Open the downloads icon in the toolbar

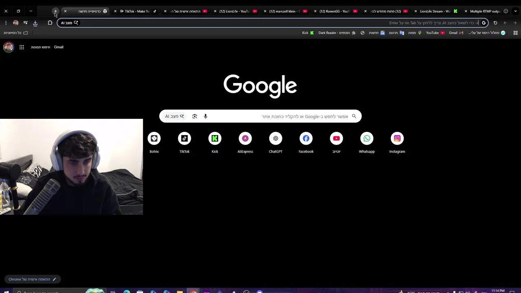click(x=35, y=23)
